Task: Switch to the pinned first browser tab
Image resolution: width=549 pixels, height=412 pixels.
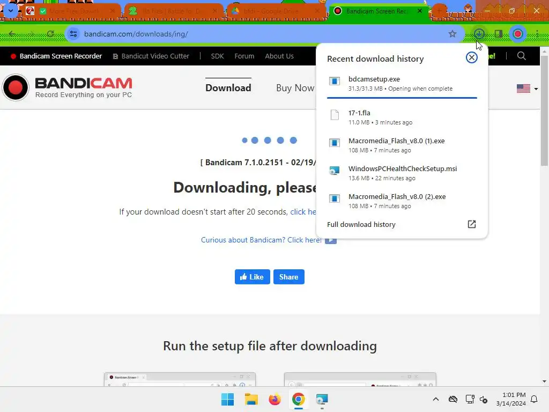Action: tap(30, 11)
